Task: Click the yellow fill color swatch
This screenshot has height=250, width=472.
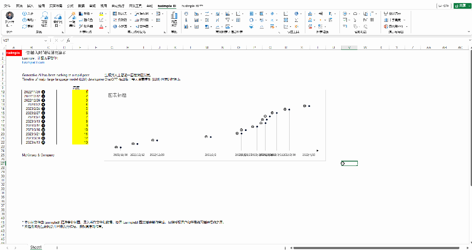Action: pyautogui.click(x=101, y=14)
